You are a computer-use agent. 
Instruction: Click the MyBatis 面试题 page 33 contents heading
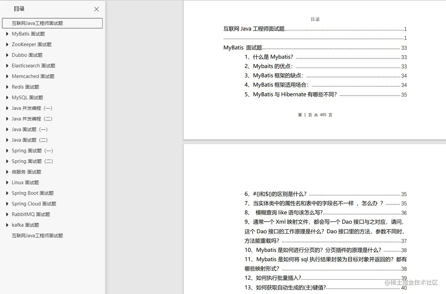(x=315, y=48)
